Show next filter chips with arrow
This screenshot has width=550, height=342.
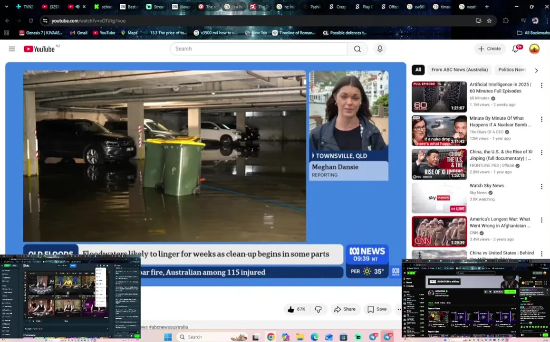tap(536, 70)
